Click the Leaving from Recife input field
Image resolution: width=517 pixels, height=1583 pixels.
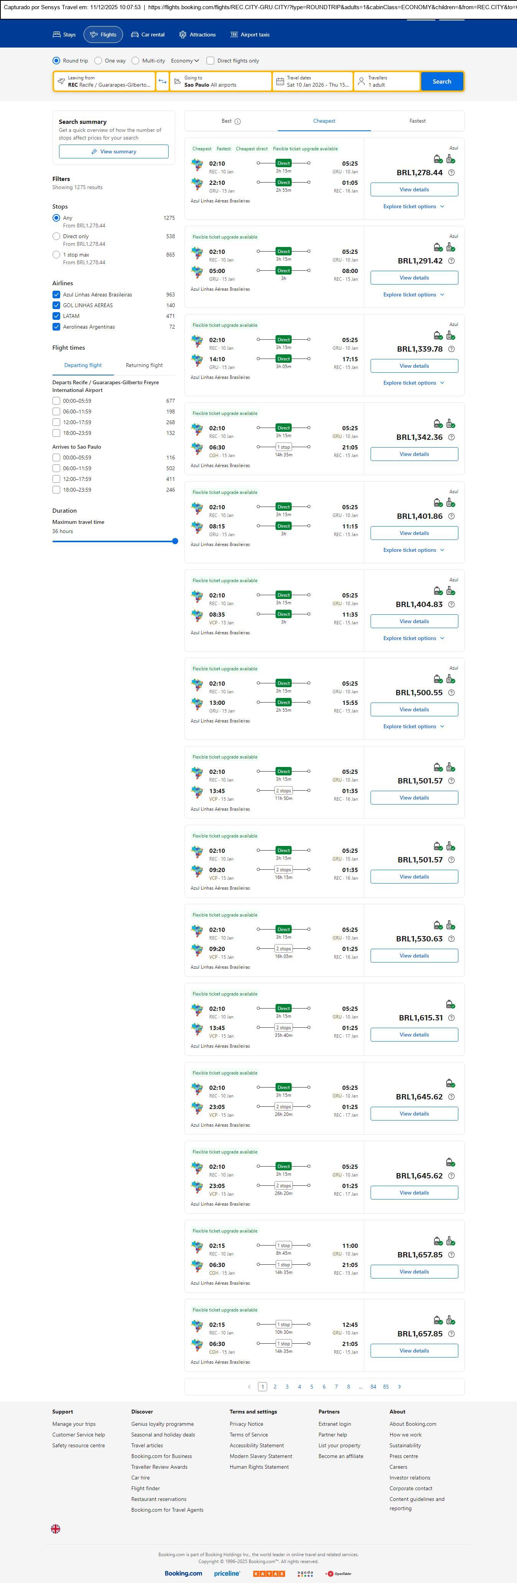[x=104, y=82]
